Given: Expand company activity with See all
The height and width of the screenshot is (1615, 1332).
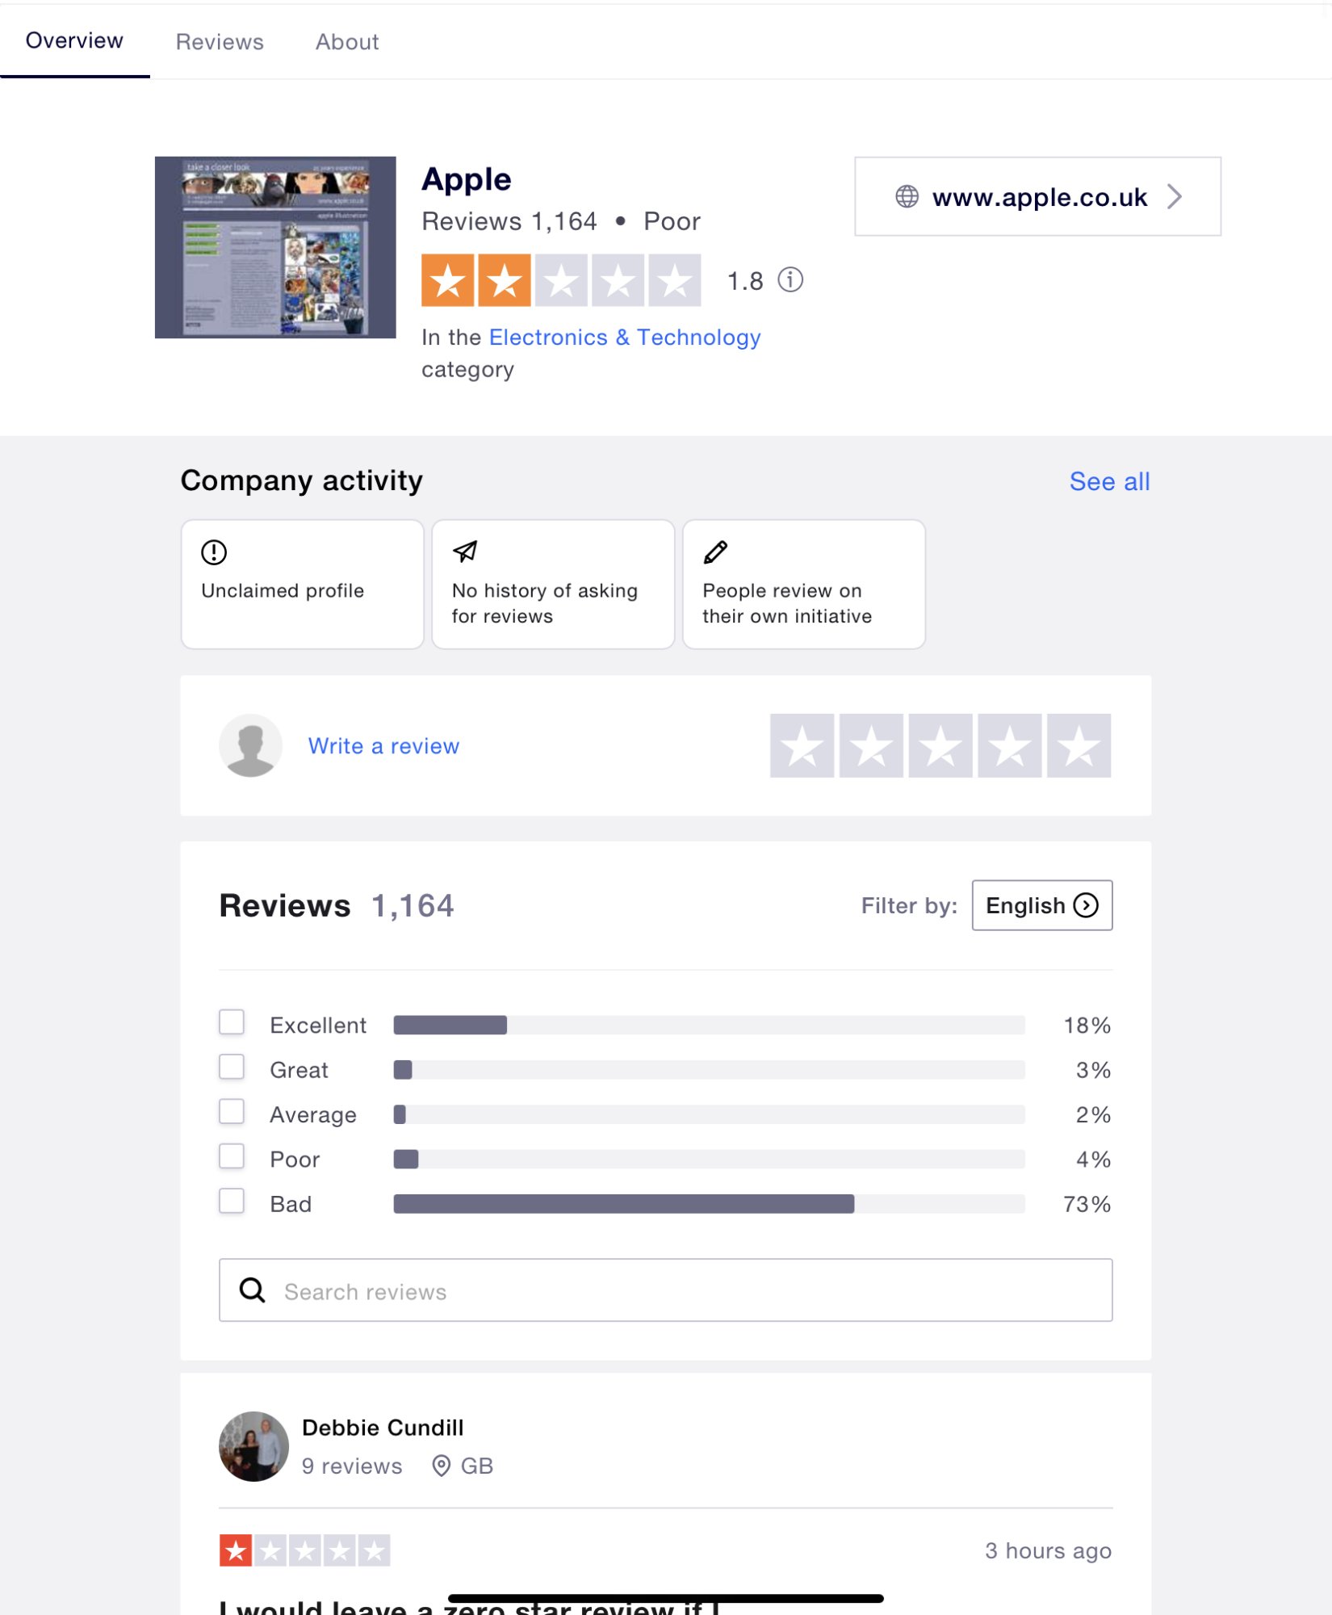Looking at the screenshot, I should coord(1109,481).
